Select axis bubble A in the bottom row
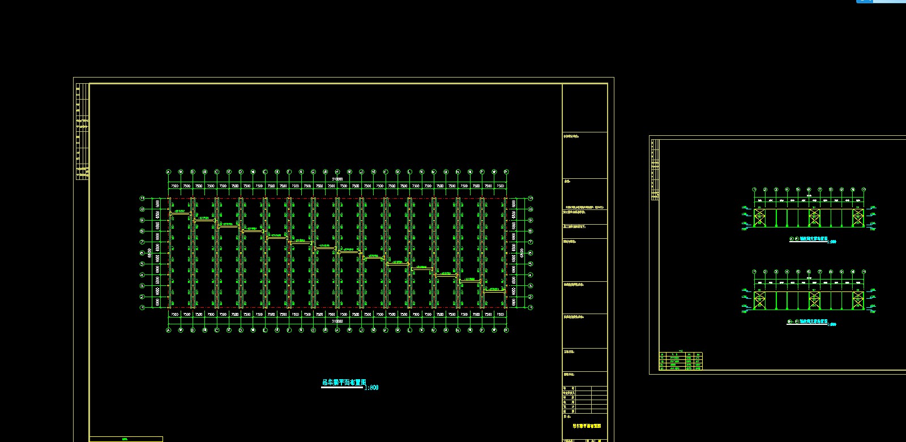906x442 pixels. tap(168, 330)
